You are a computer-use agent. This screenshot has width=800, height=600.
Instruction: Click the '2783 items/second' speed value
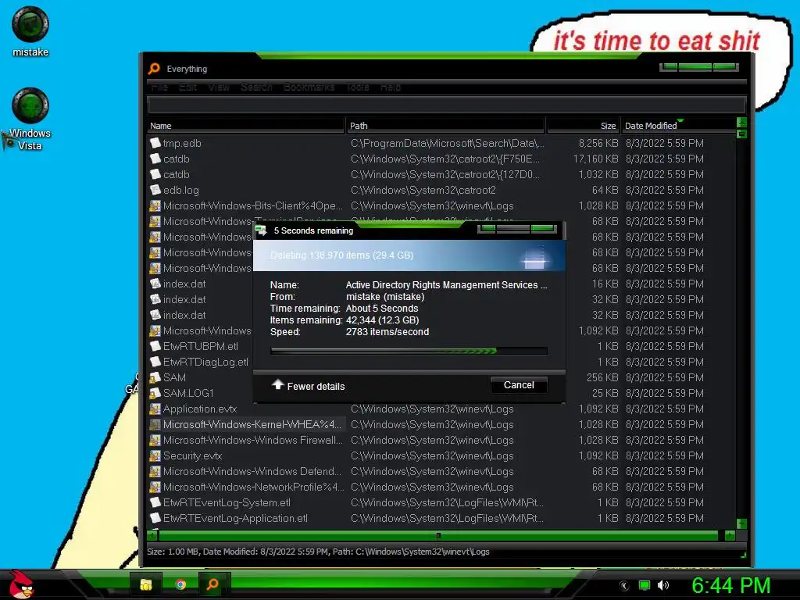tap(387, 331)
